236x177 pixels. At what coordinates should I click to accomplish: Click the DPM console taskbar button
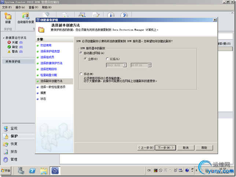55,171
